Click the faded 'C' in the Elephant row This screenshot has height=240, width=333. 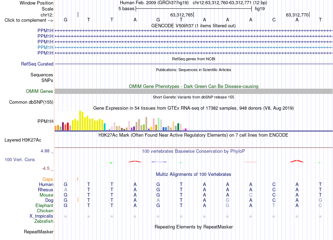[320, 206]
